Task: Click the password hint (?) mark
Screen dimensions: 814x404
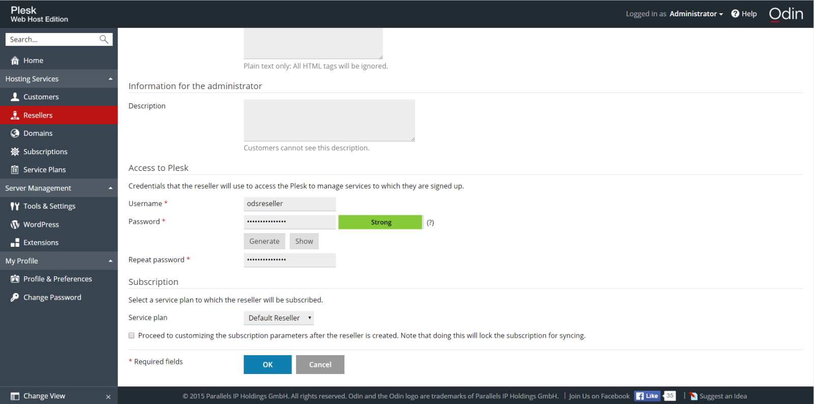Action: coord(430,222)
